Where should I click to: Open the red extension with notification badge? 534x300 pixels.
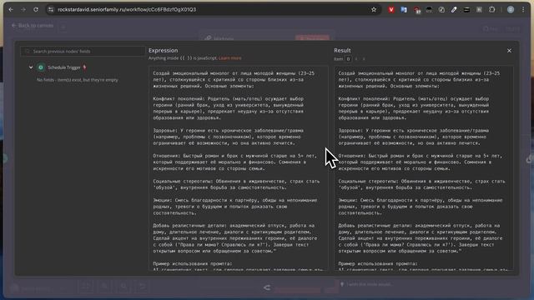coord(416,10)
